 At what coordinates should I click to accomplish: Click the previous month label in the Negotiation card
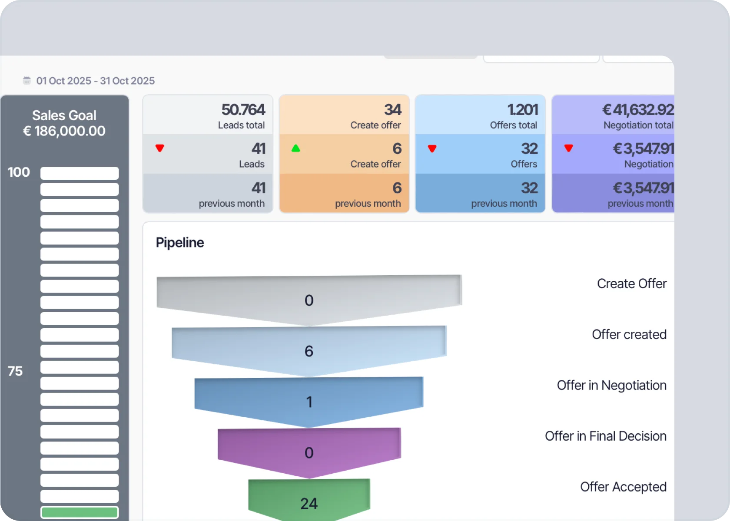pyautogui.click(x=640, y=204)
